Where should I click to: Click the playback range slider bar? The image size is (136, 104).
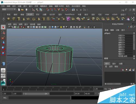(36, 94)
